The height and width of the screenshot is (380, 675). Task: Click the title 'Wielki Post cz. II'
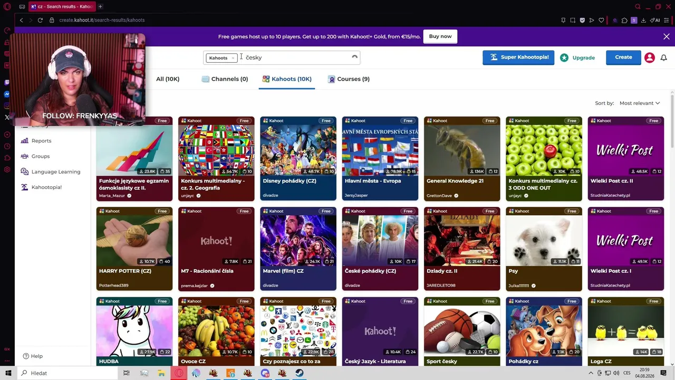tap(612, 181)
